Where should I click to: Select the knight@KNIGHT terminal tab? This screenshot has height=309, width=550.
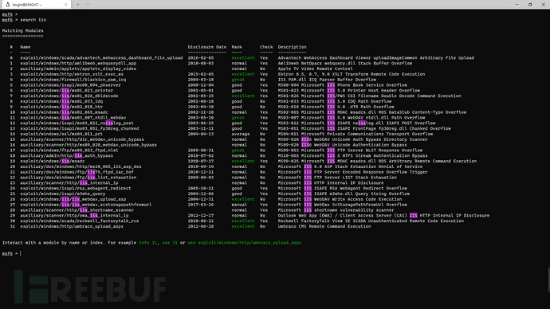(x=35, y=5)
